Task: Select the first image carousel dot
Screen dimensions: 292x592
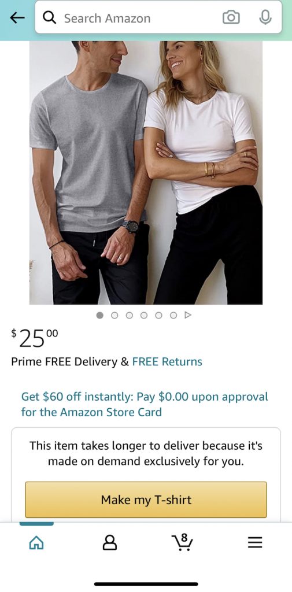Action: click(x=99, y=315)
